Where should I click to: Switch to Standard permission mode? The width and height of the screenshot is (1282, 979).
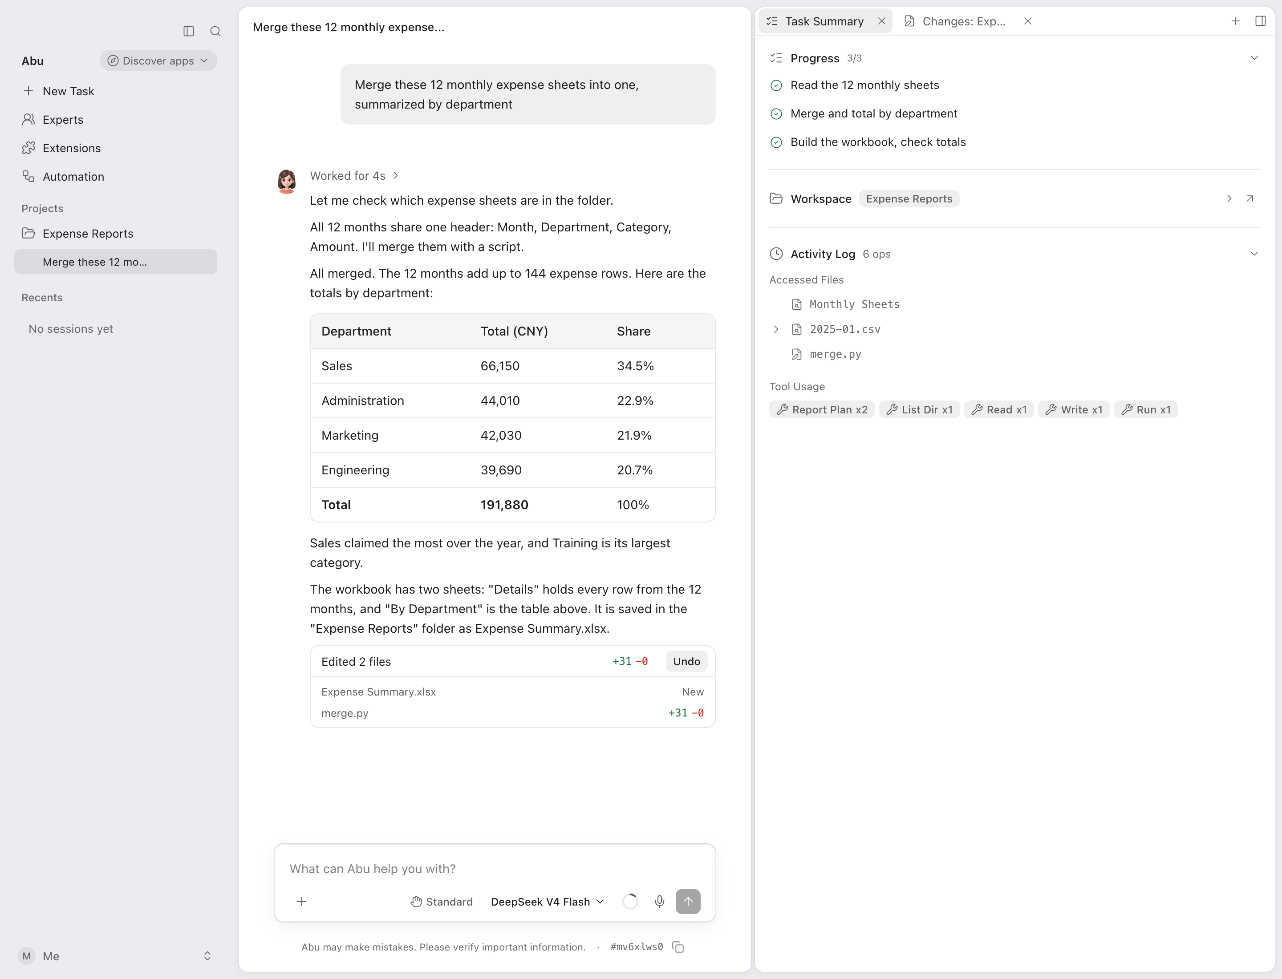click(441, 902)
